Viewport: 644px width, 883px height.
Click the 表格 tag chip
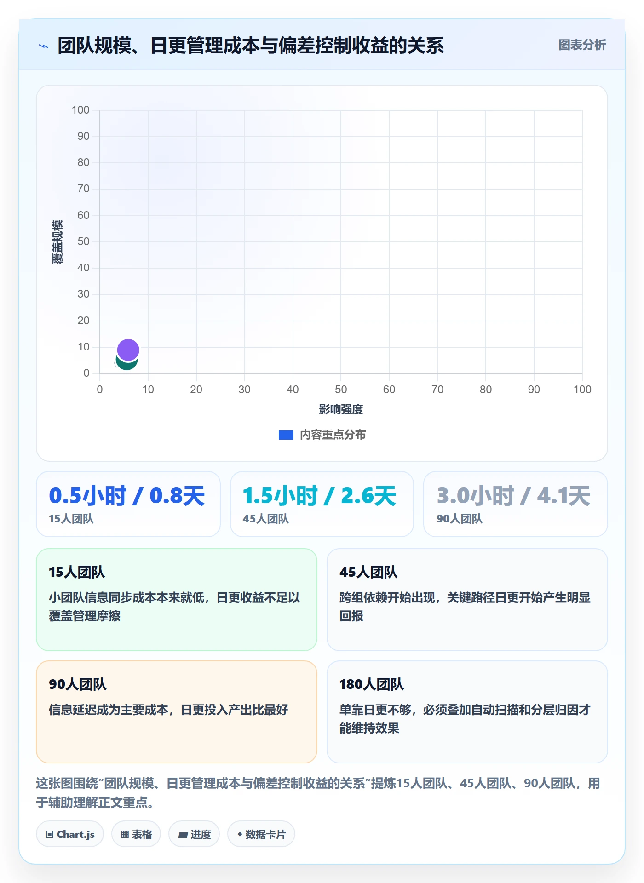click(136, 834)
